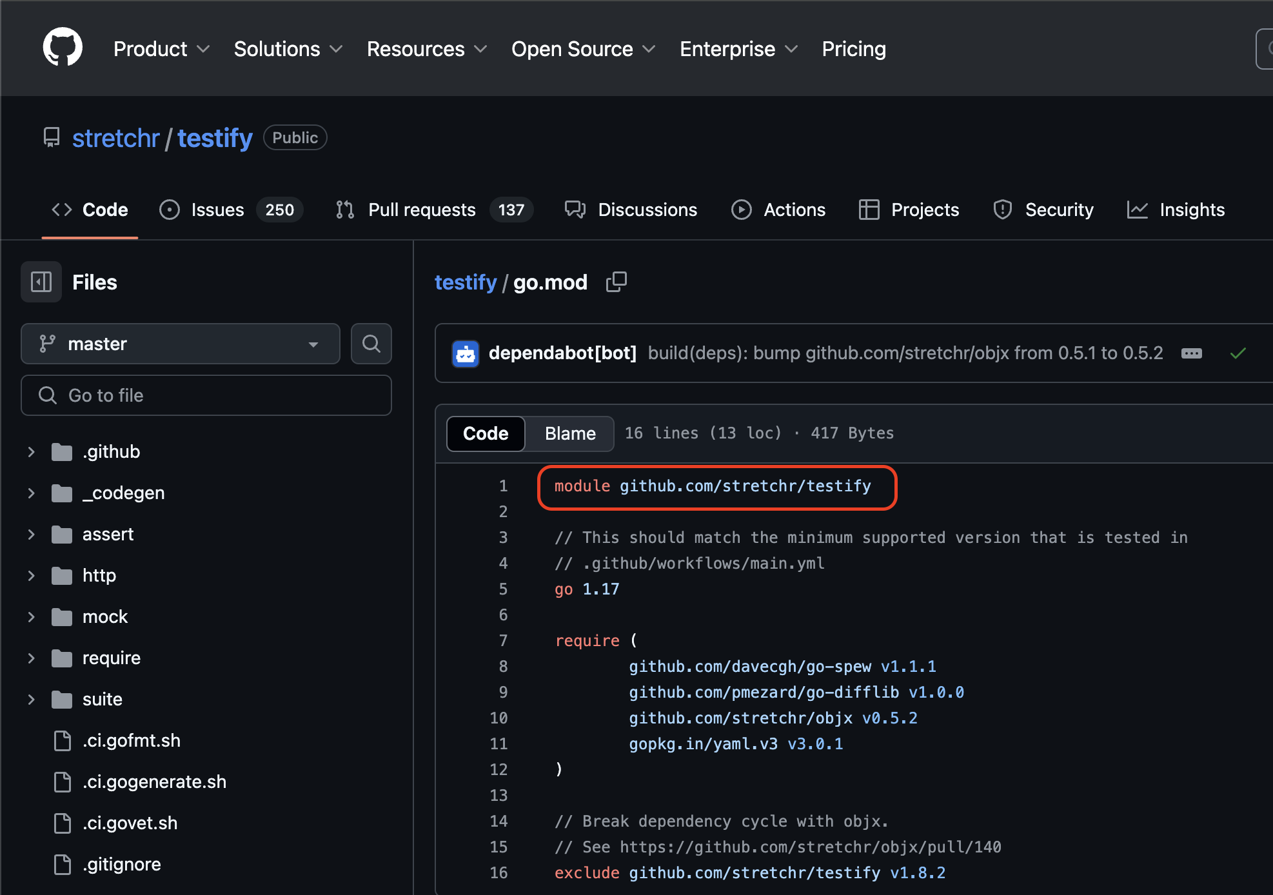Click the suite folder icon

(x=62, y=700)
